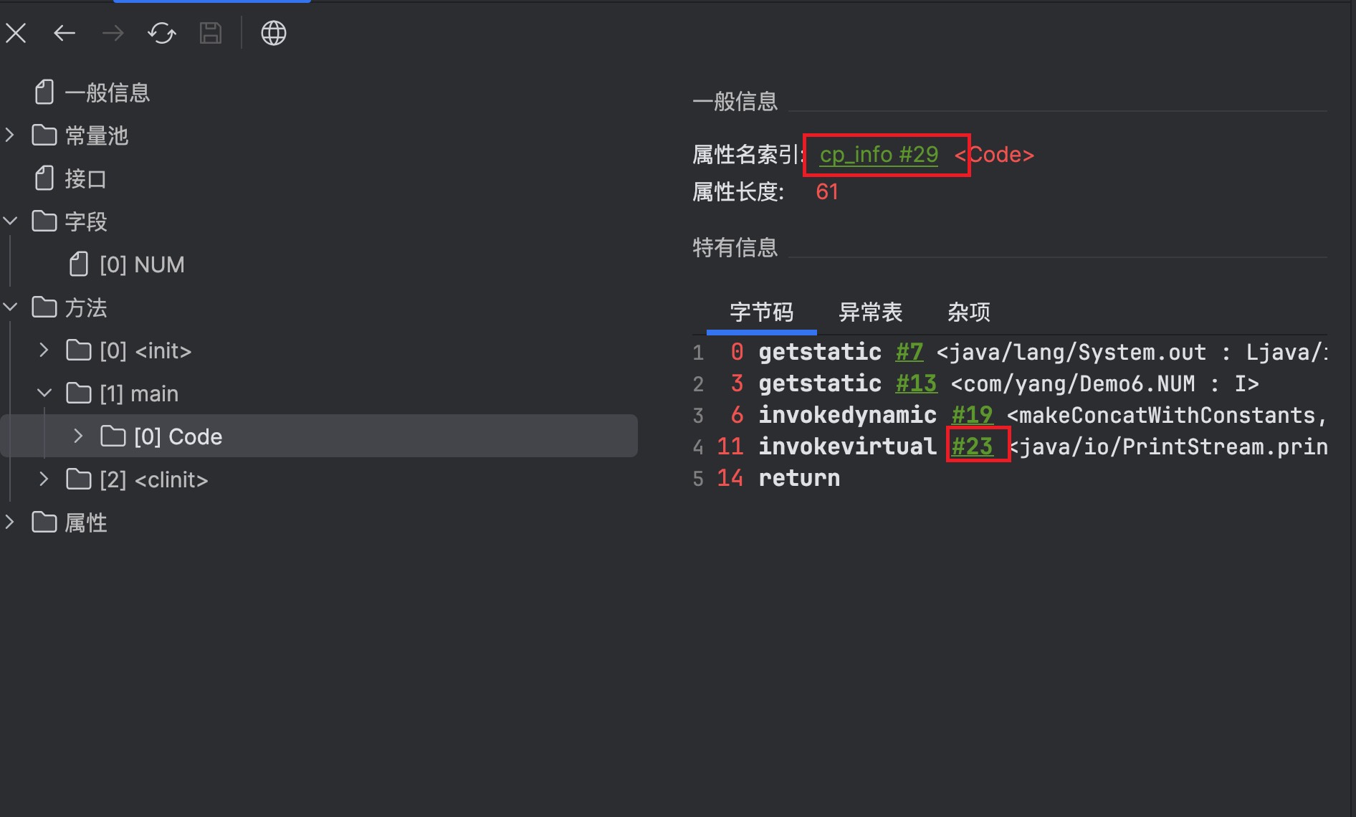Select the [0] NUM field item
1356x817 pixels.
click(x=141, y=264)
